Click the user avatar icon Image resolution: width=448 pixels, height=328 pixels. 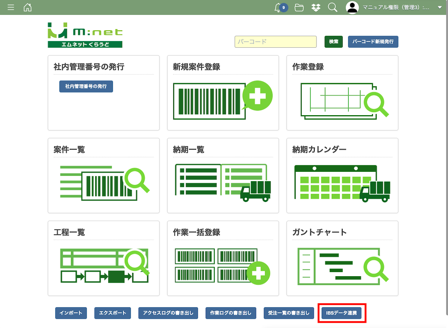coord(352,7)
